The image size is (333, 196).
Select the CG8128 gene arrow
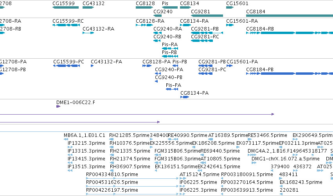coord(144,7)
